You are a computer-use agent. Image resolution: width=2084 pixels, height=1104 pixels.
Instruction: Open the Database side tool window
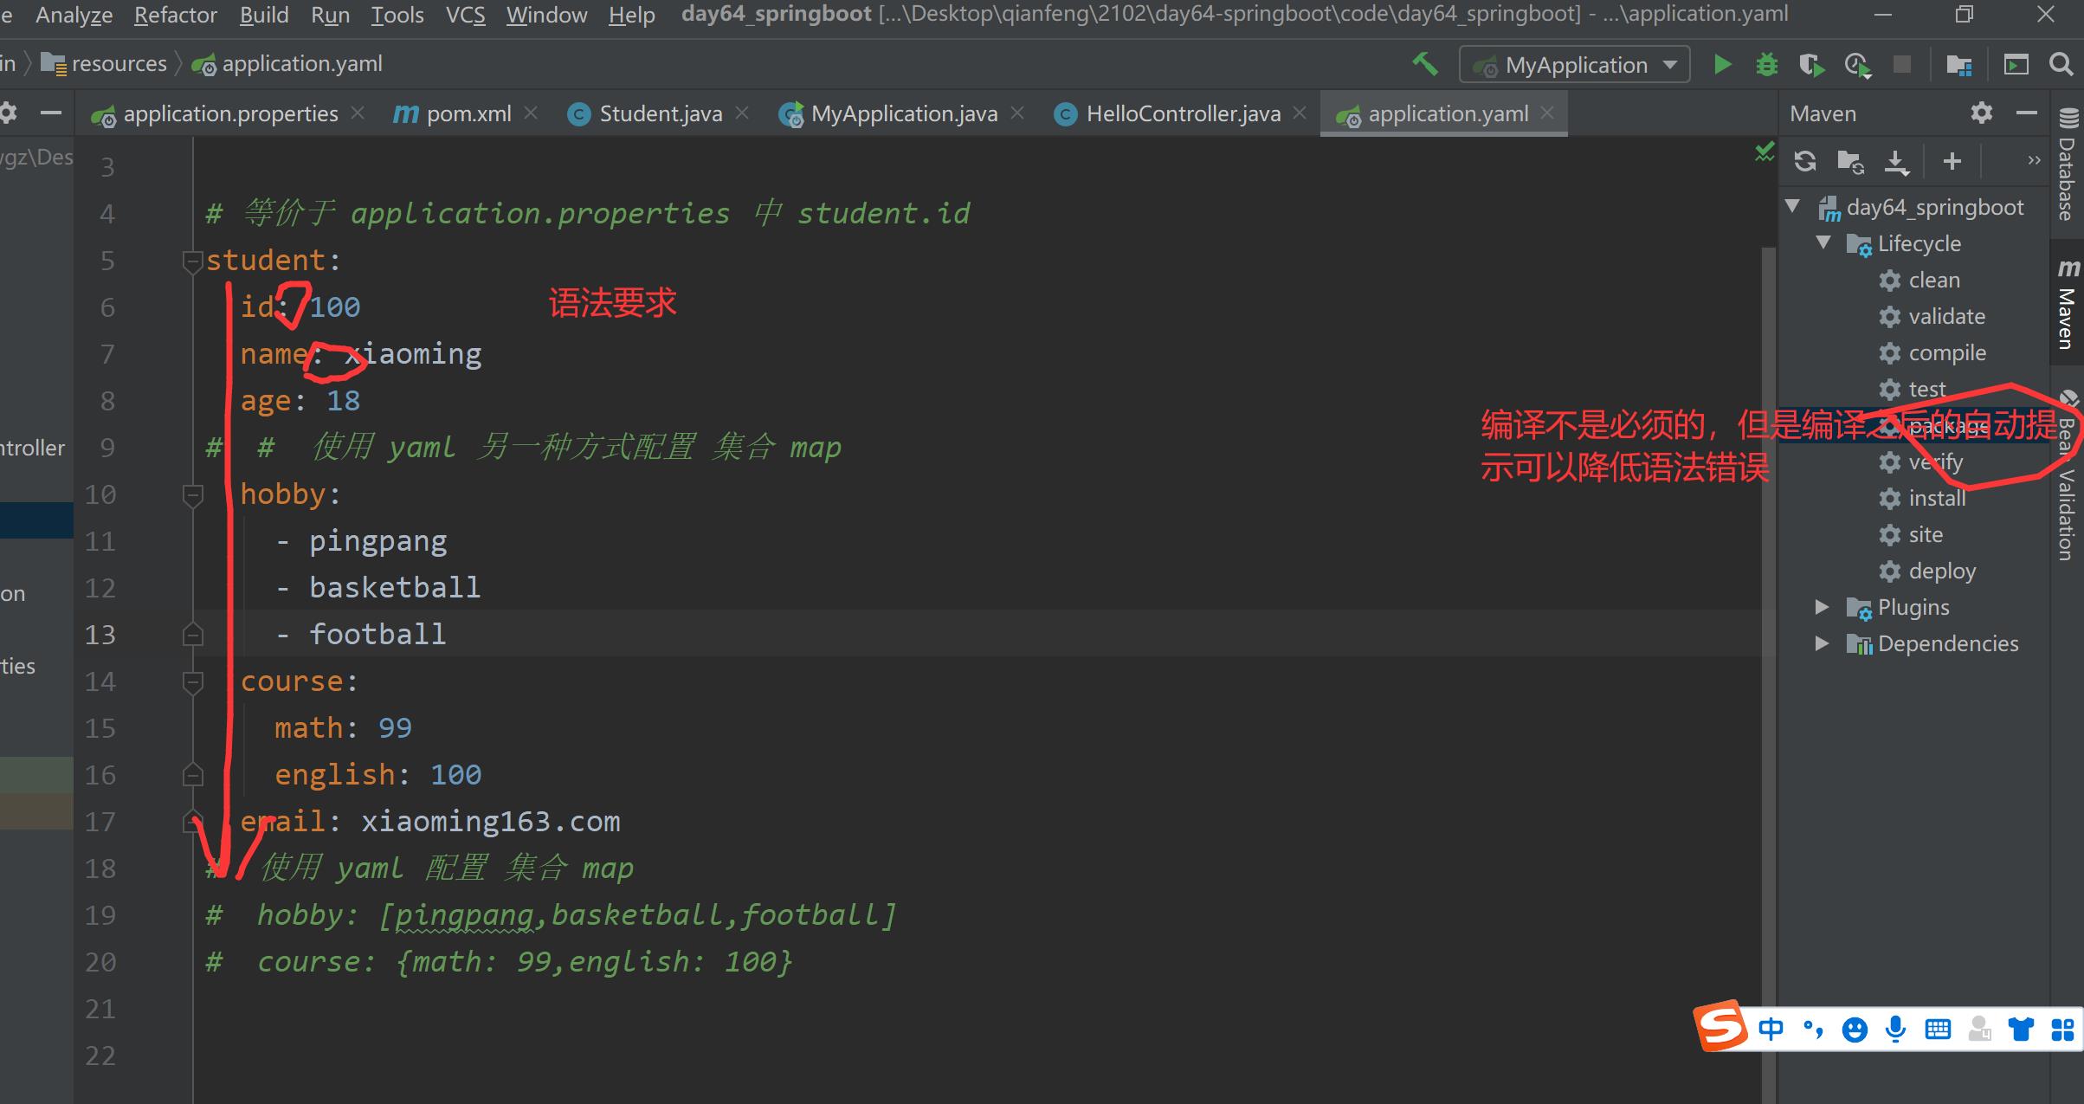(2068, 165)
